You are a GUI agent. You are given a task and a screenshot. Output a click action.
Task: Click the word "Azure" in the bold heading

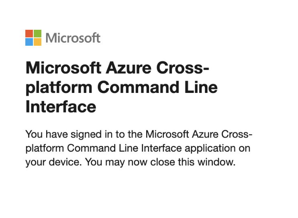[129, 68]
